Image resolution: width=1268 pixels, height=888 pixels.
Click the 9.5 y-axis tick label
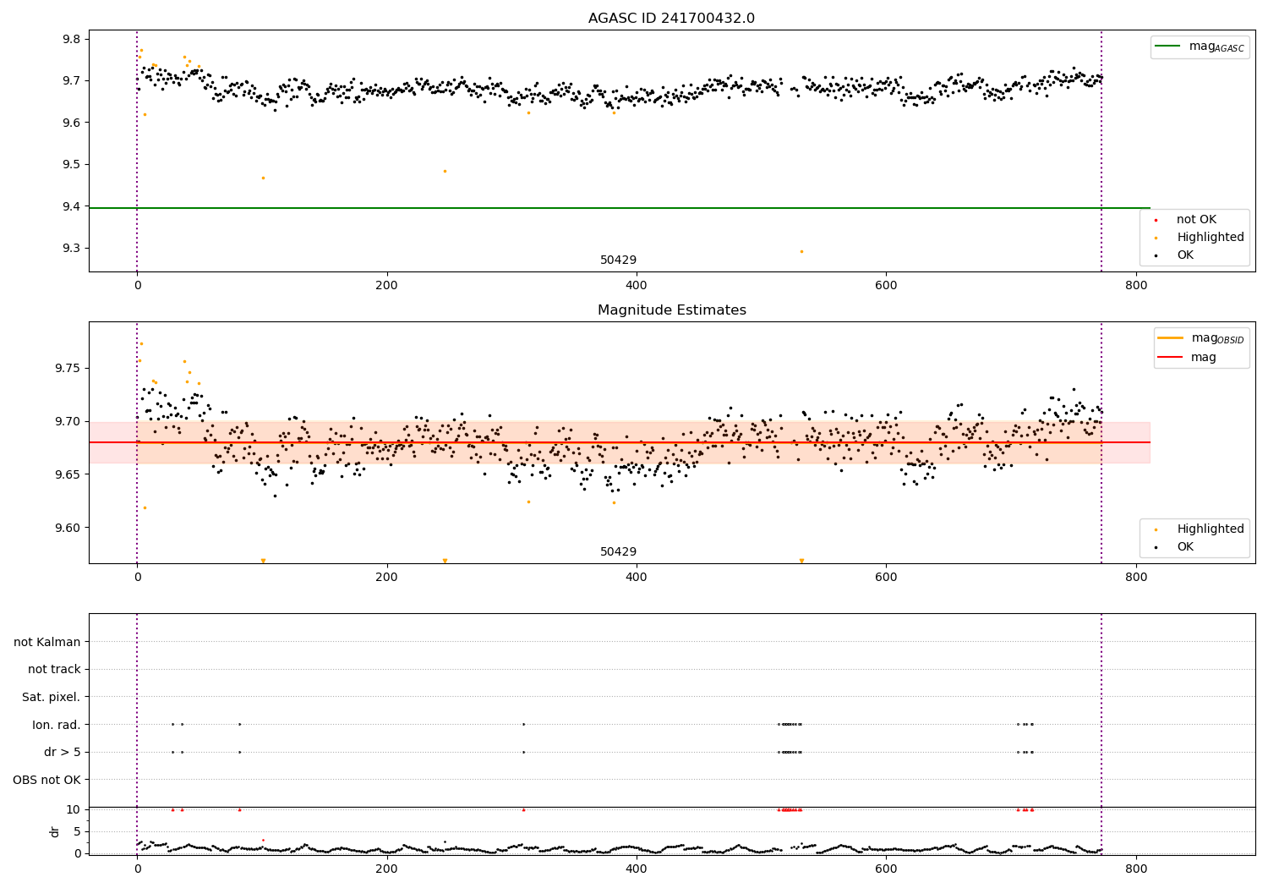tap(71, 165)
